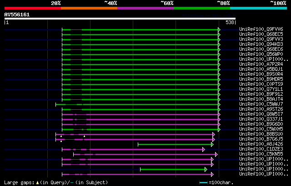The image size is (291, 186).
Task: Select the UniRef100_C5KN55 label
Action: click(261, 154)
